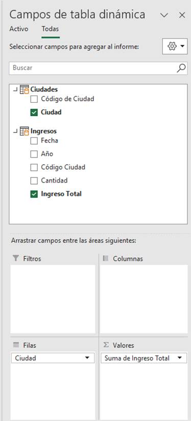This screenshot has height=421, width=191.
Task: Uncheck the Ingreso Total checkbox
Action: 34,194
